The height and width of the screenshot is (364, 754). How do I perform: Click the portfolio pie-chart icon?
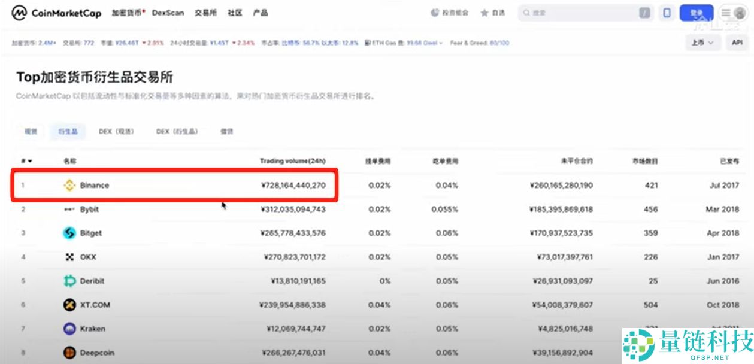tap(435, 12)
